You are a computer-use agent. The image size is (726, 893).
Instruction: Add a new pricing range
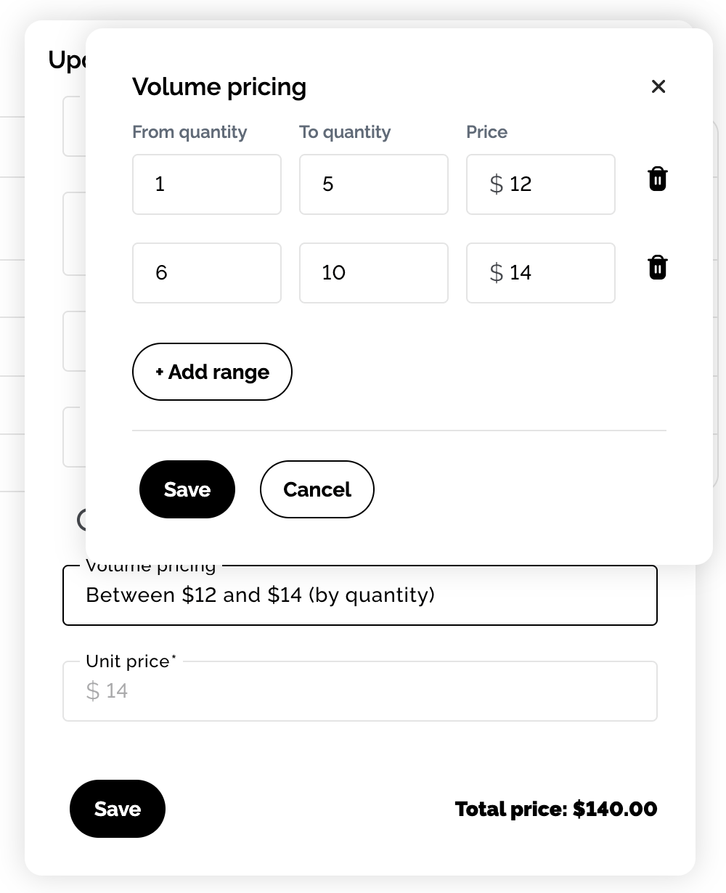click(x=212, y=372)
